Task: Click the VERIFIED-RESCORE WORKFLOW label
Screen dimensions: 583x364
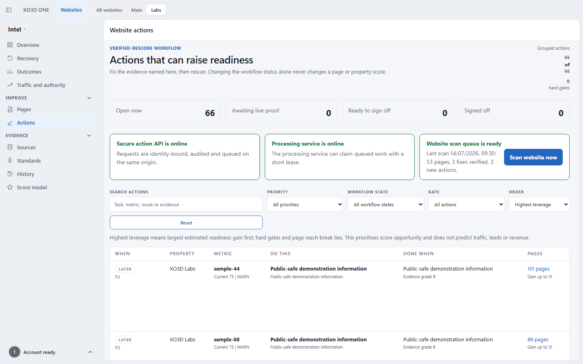Action: 145,48
